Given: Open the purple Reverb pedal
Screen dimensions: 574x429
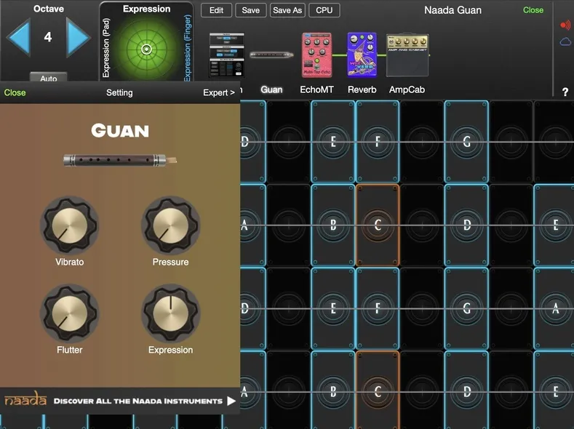Looking at the screenshot, I should (x=362, y=55).
